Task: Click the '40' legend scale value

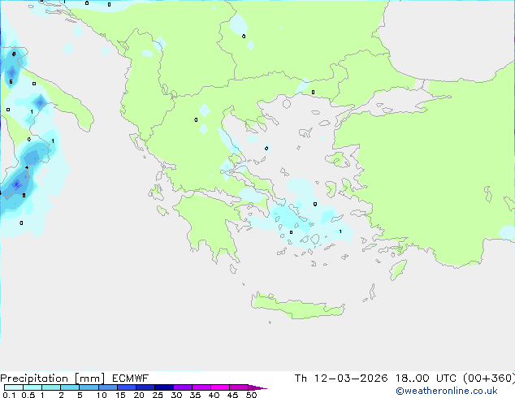Action: [x=214, y=395]
